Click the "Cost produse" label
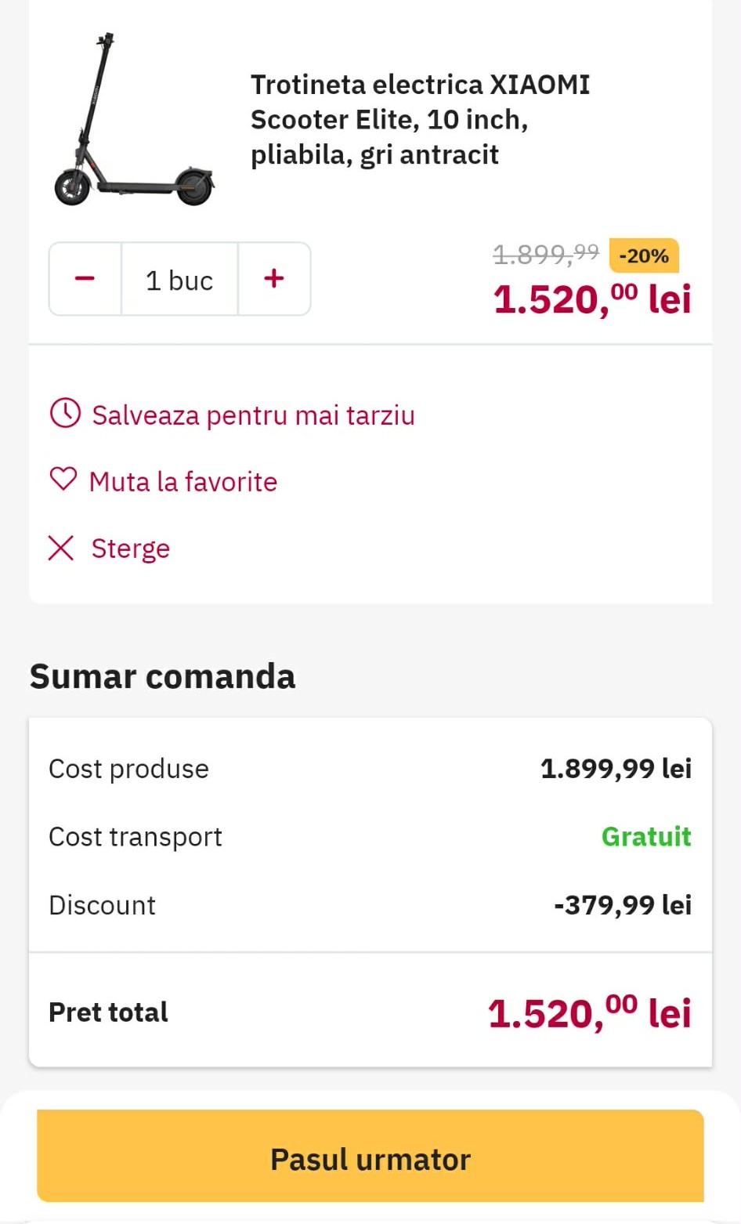The width and height of the screenshot is (741, 1224). [128, 769]
